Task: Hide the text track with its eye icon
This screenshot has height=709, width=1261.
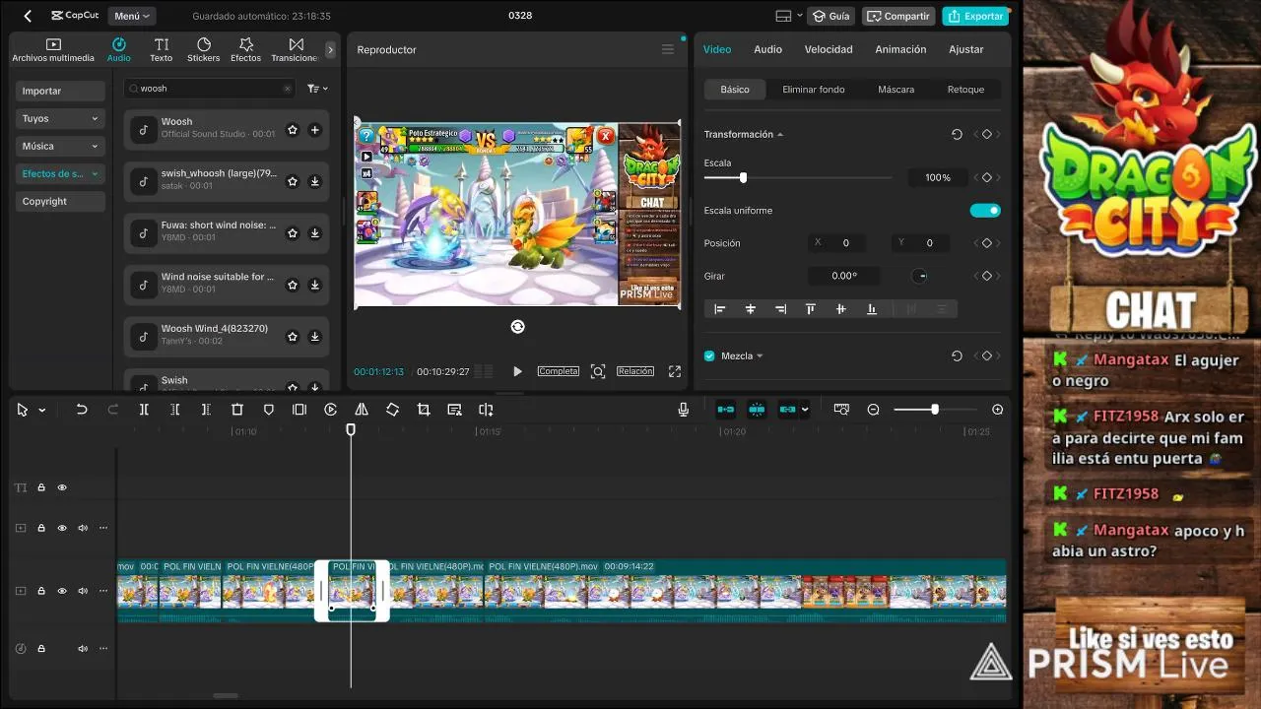Action: [x=62, y=487]
